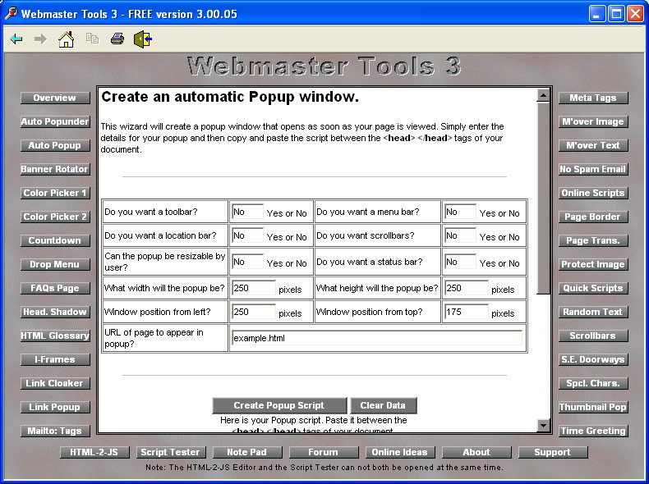
Task: Click the popup height input field
Action: 466,288
